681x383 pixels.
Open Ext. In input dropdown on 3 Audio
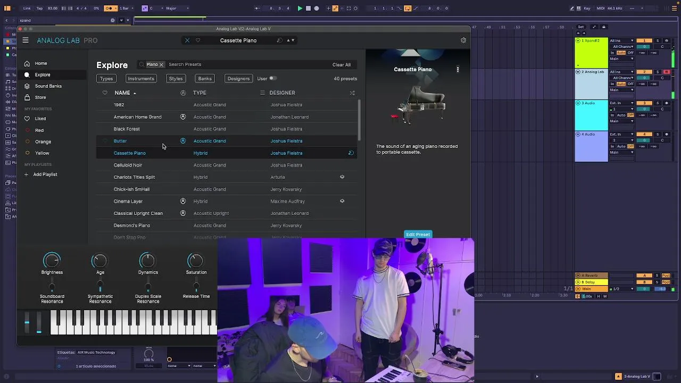(x=621, y=103)
